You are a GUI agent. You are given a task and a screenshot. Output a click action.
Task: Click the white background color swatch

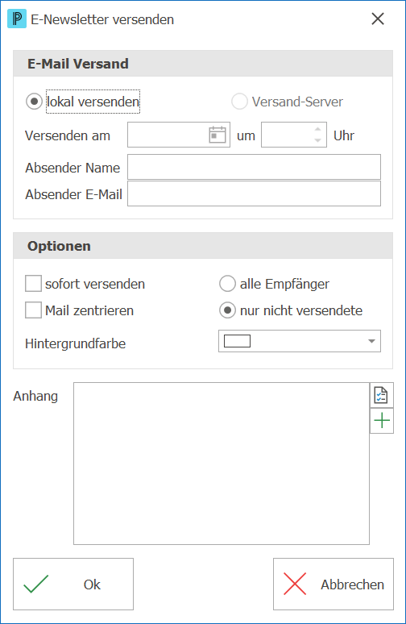(237, 341)
